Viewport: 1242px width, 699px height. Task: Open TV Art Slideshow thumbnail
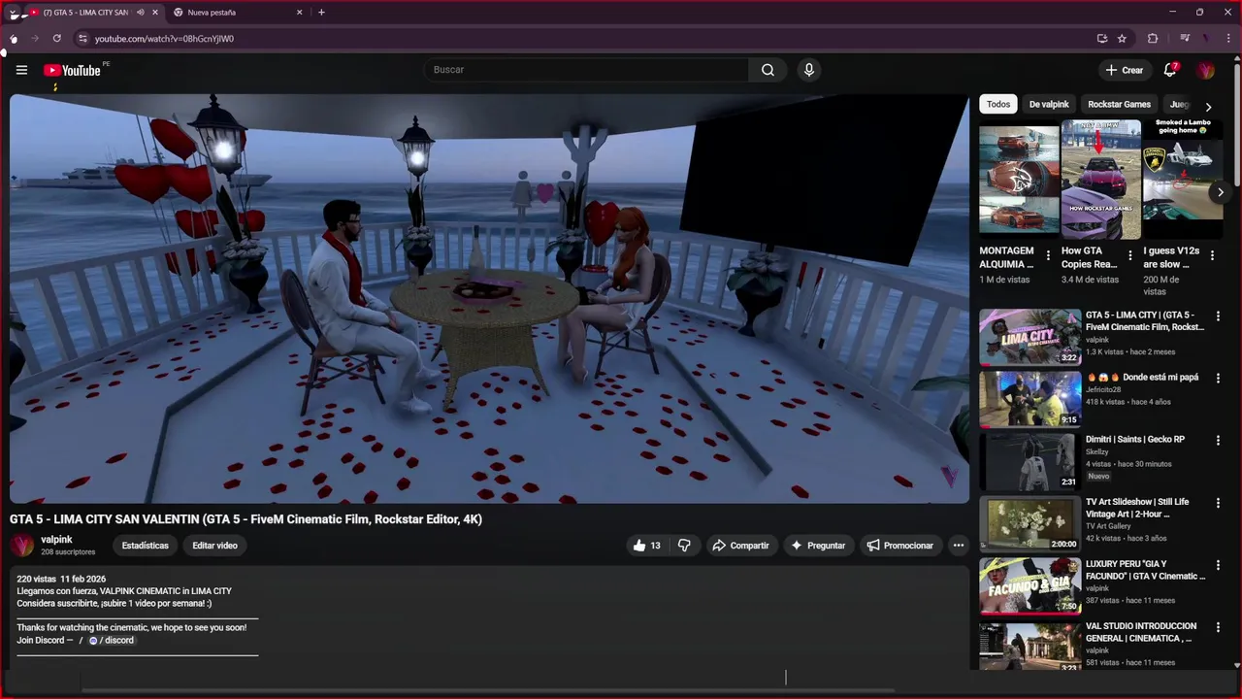(1030, 523)
